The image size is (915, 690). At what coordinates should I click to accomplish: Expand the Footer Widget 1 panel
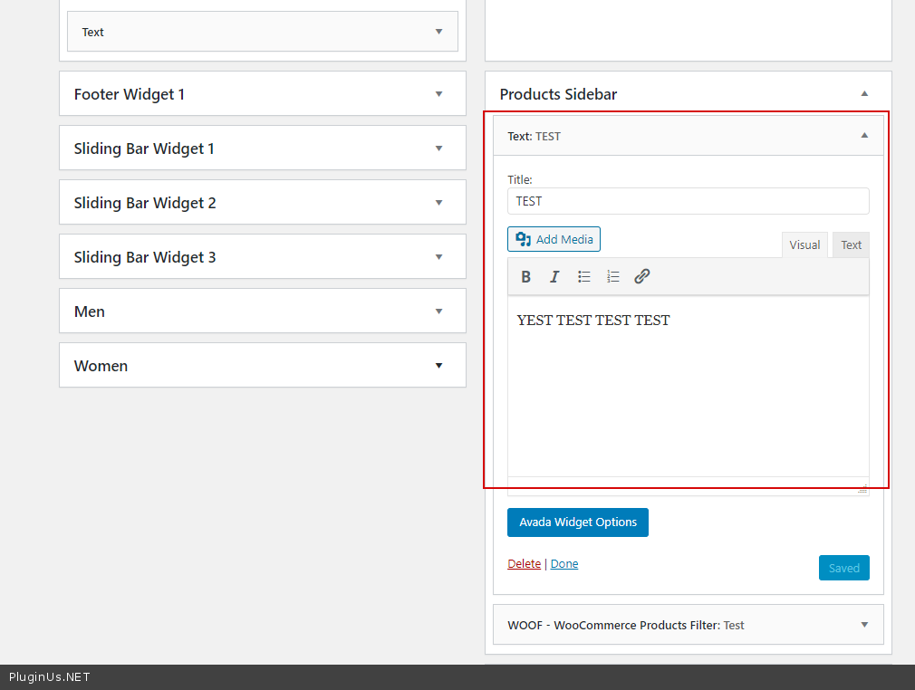tap(438, 94)
